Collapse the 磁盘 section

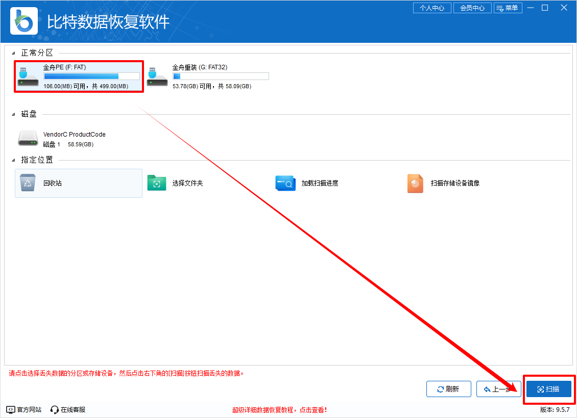[13, 114]
